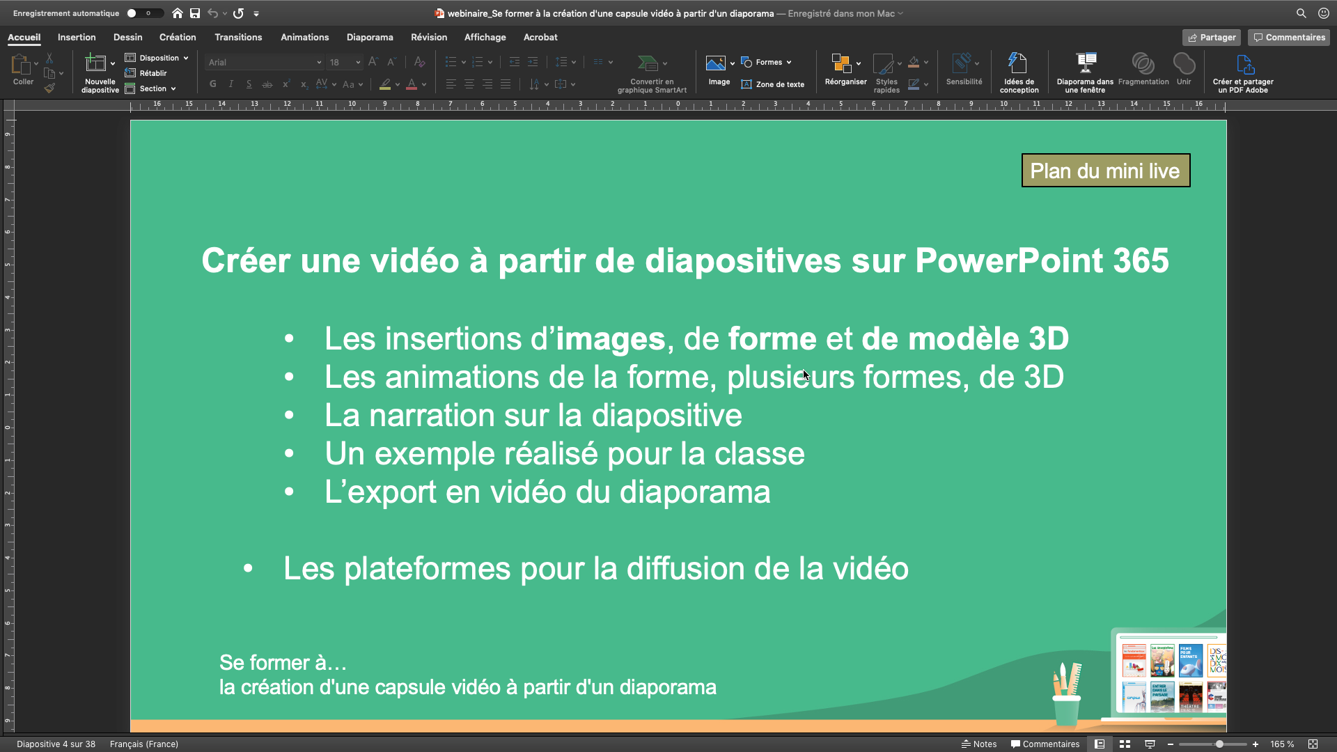
Task: Insert a Zone de texte
Action: click(x=772, y=84)
